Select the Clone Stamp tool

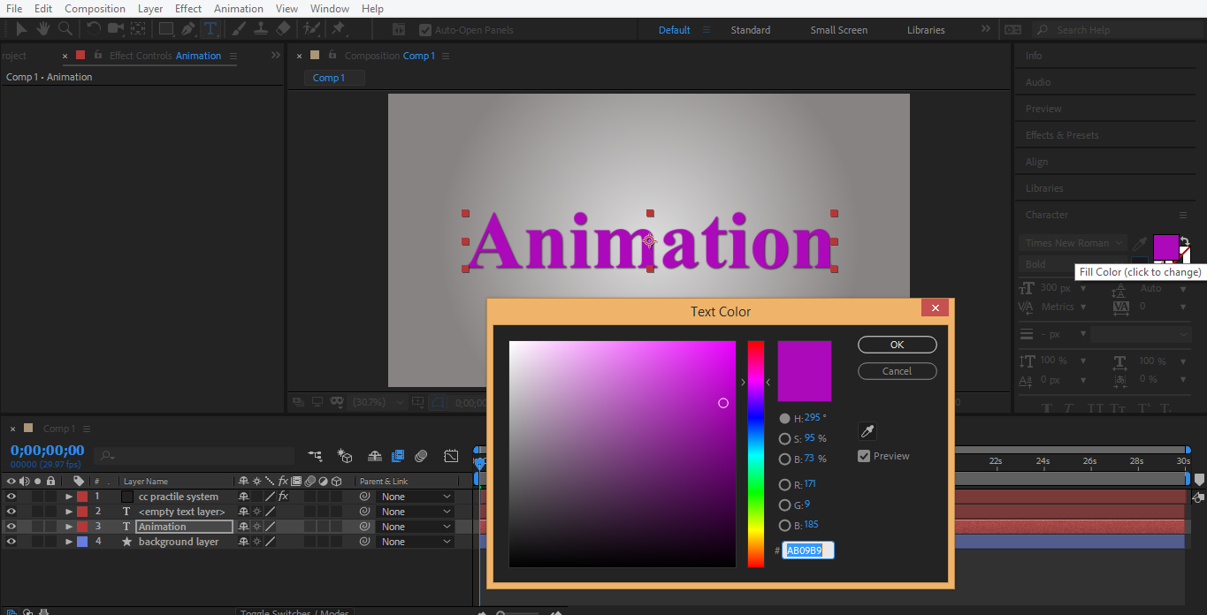[x=261, y=29]
